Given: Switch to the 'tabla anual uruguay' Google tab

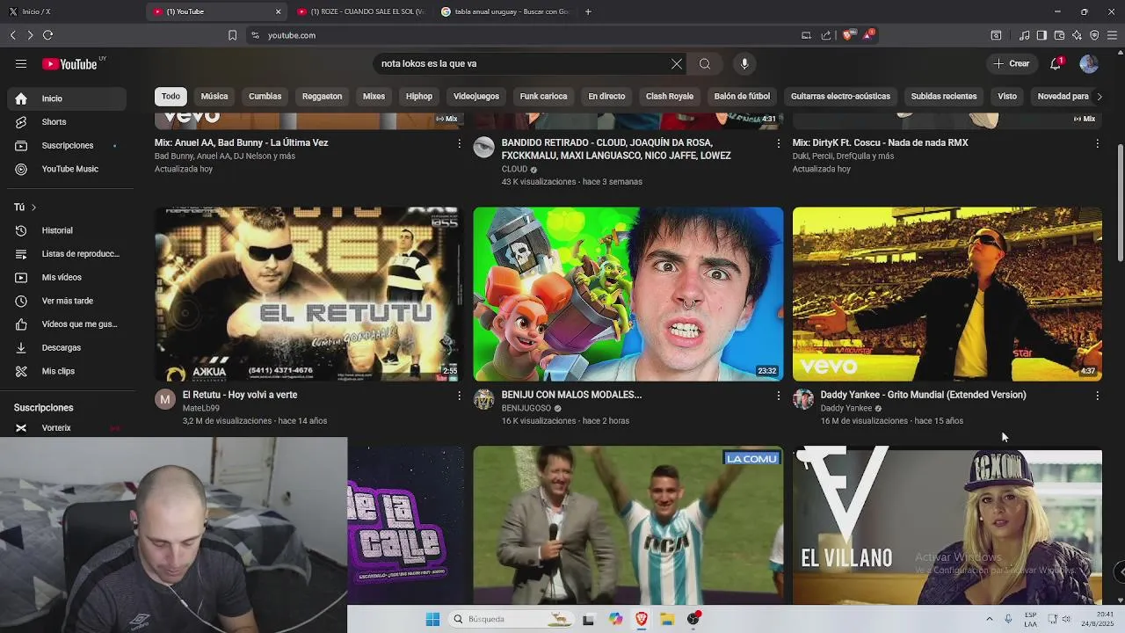Looking at the screenshot, I should (505, 11).
